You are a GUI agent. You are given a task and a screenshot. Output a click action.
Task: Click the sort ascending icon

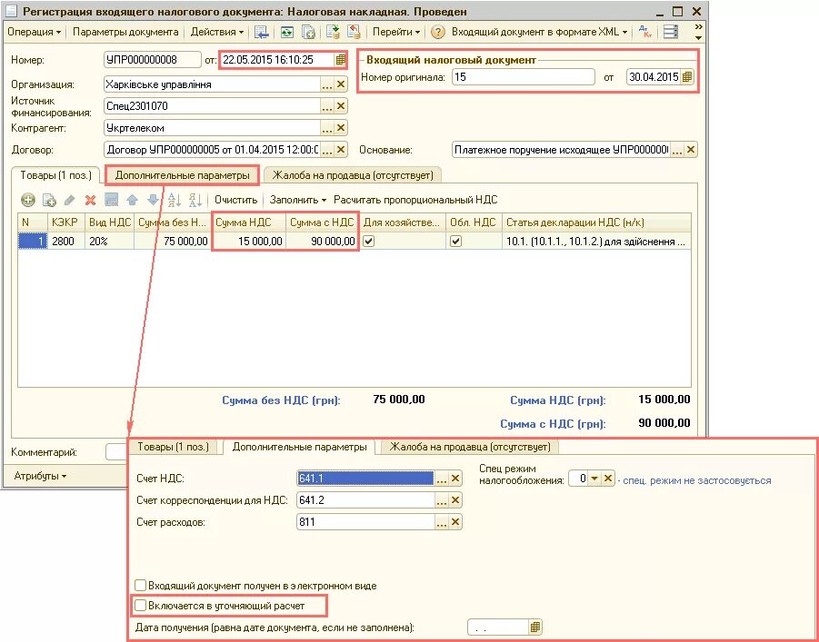click(x=175, y=200)
